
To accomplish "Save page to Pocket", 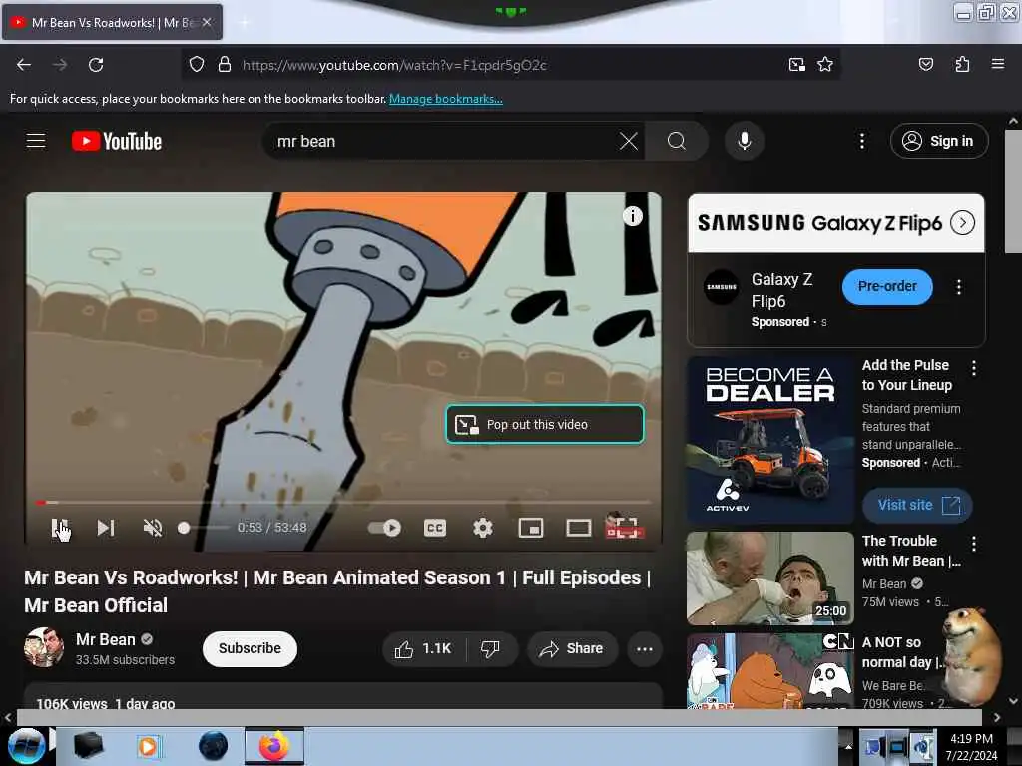I will tap(925, 65).
